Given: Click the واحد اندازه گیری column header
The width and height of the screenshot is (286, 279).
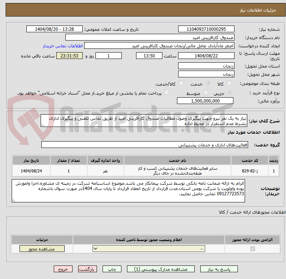Looking at the screenshot, I should [106, 160].
